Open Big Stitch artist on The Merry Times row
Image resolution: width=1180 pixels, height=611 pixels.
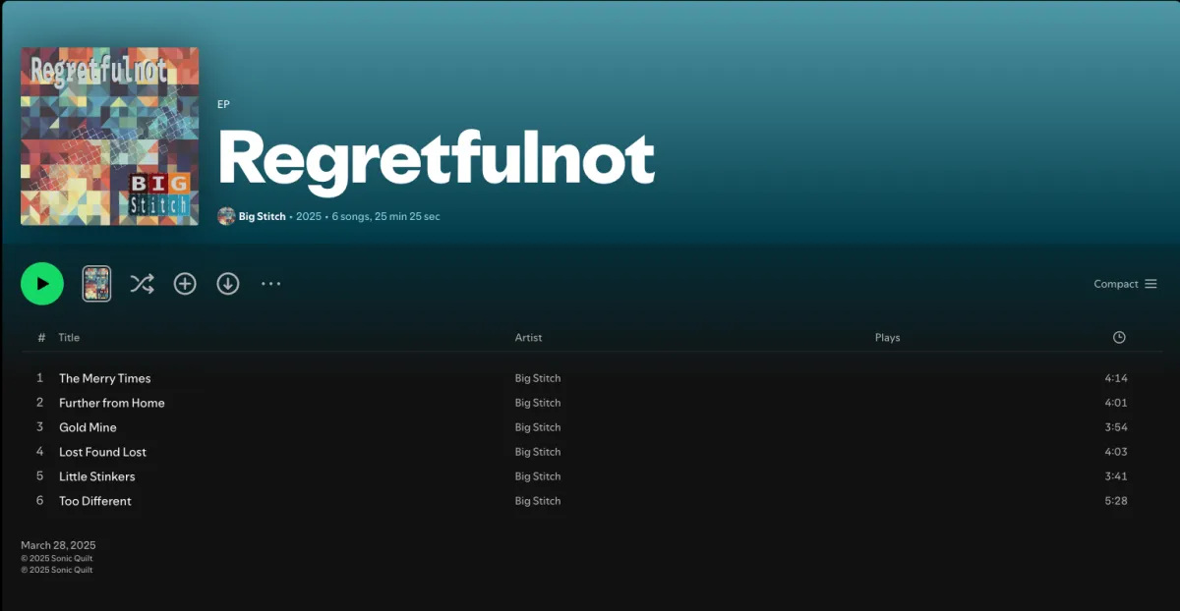coord(538,378)
